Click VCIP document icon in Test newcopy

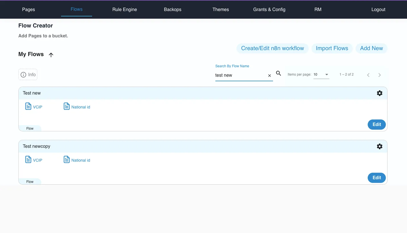[28, 159]
